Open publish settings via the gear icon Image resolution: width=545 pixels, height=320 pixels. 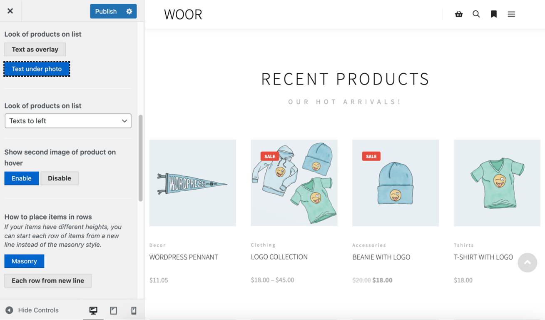point(129,11)
